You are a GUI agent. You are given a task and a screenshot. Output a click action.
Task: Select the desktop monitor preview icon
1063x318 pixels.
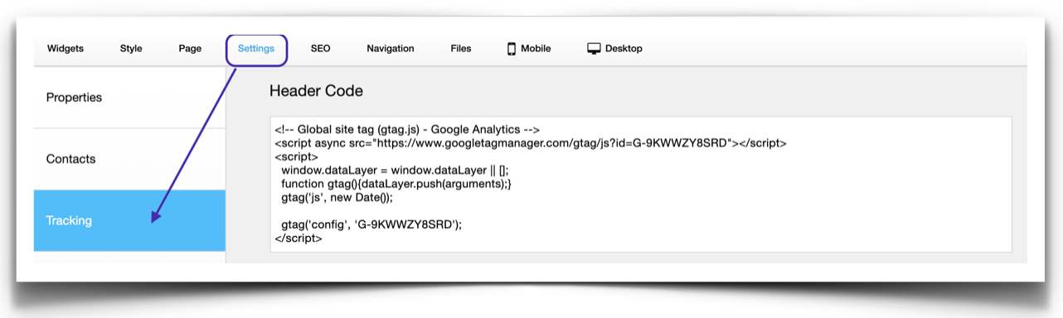pyautogui.click(x=594, y=49)
